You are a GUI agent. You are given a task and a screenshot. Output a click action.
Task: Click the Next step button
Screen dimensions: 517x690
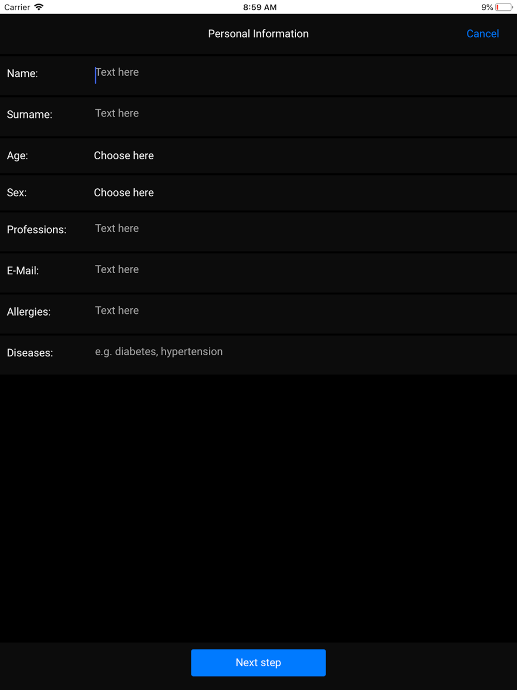[258, 663]
